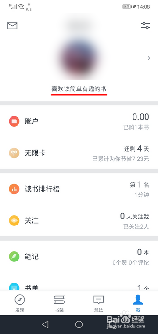Tap the yellow 关注 eye icon
Screen dimensions: 158x334
click(x=14, y=221)
